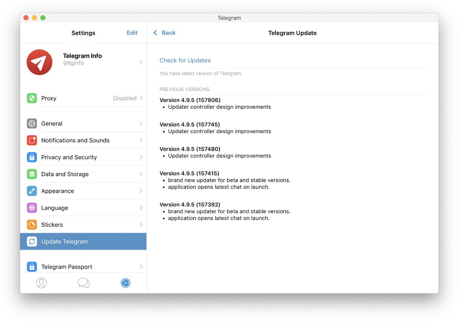Open Proxy settings via its chevron
Viewport: 459px width, 327px height.
click(x=141, y=98)
